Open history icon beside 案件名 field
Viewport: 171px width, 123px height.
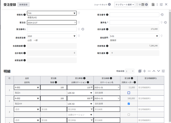click(x=165, y=23)
